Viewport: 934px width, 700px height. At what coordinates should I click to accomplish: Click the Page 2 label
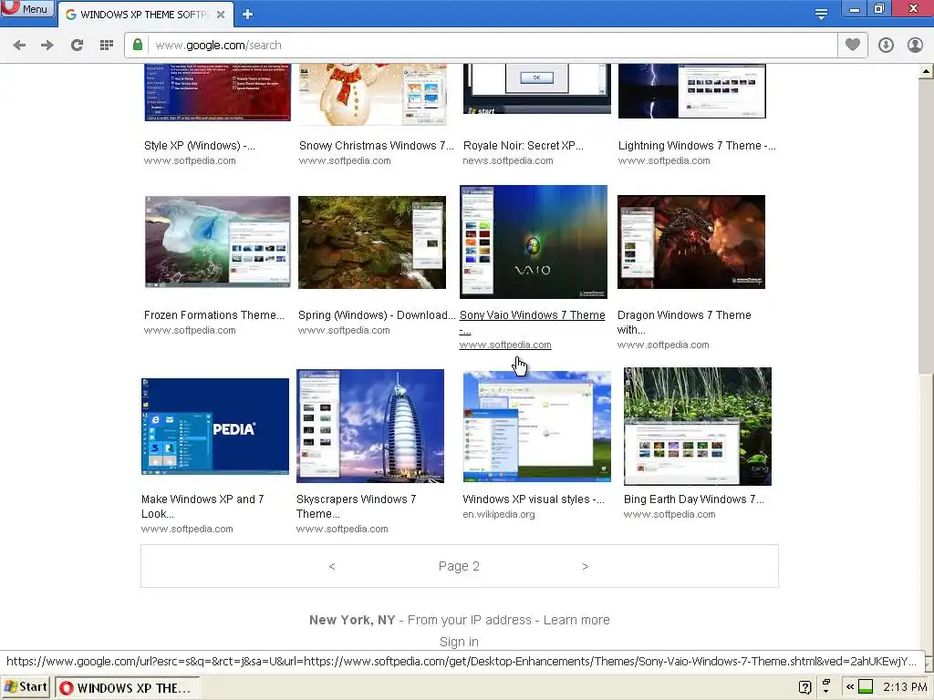459,566
